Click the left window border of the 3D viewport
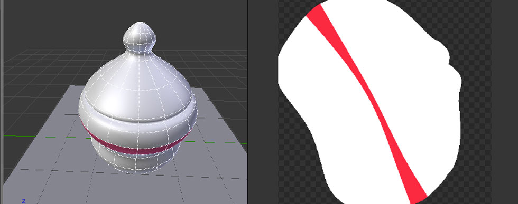 pyautogui.click(x=2, y=102)
